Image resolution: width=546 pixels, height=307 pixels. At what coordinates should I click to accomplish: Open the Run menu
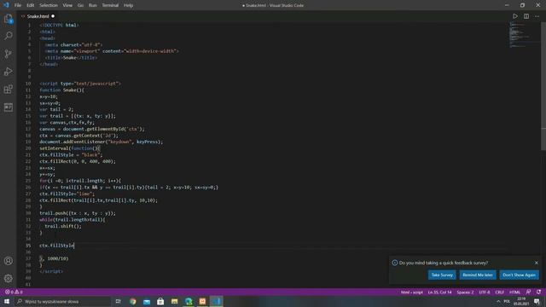pyautogui.click(x=93, y=5)
